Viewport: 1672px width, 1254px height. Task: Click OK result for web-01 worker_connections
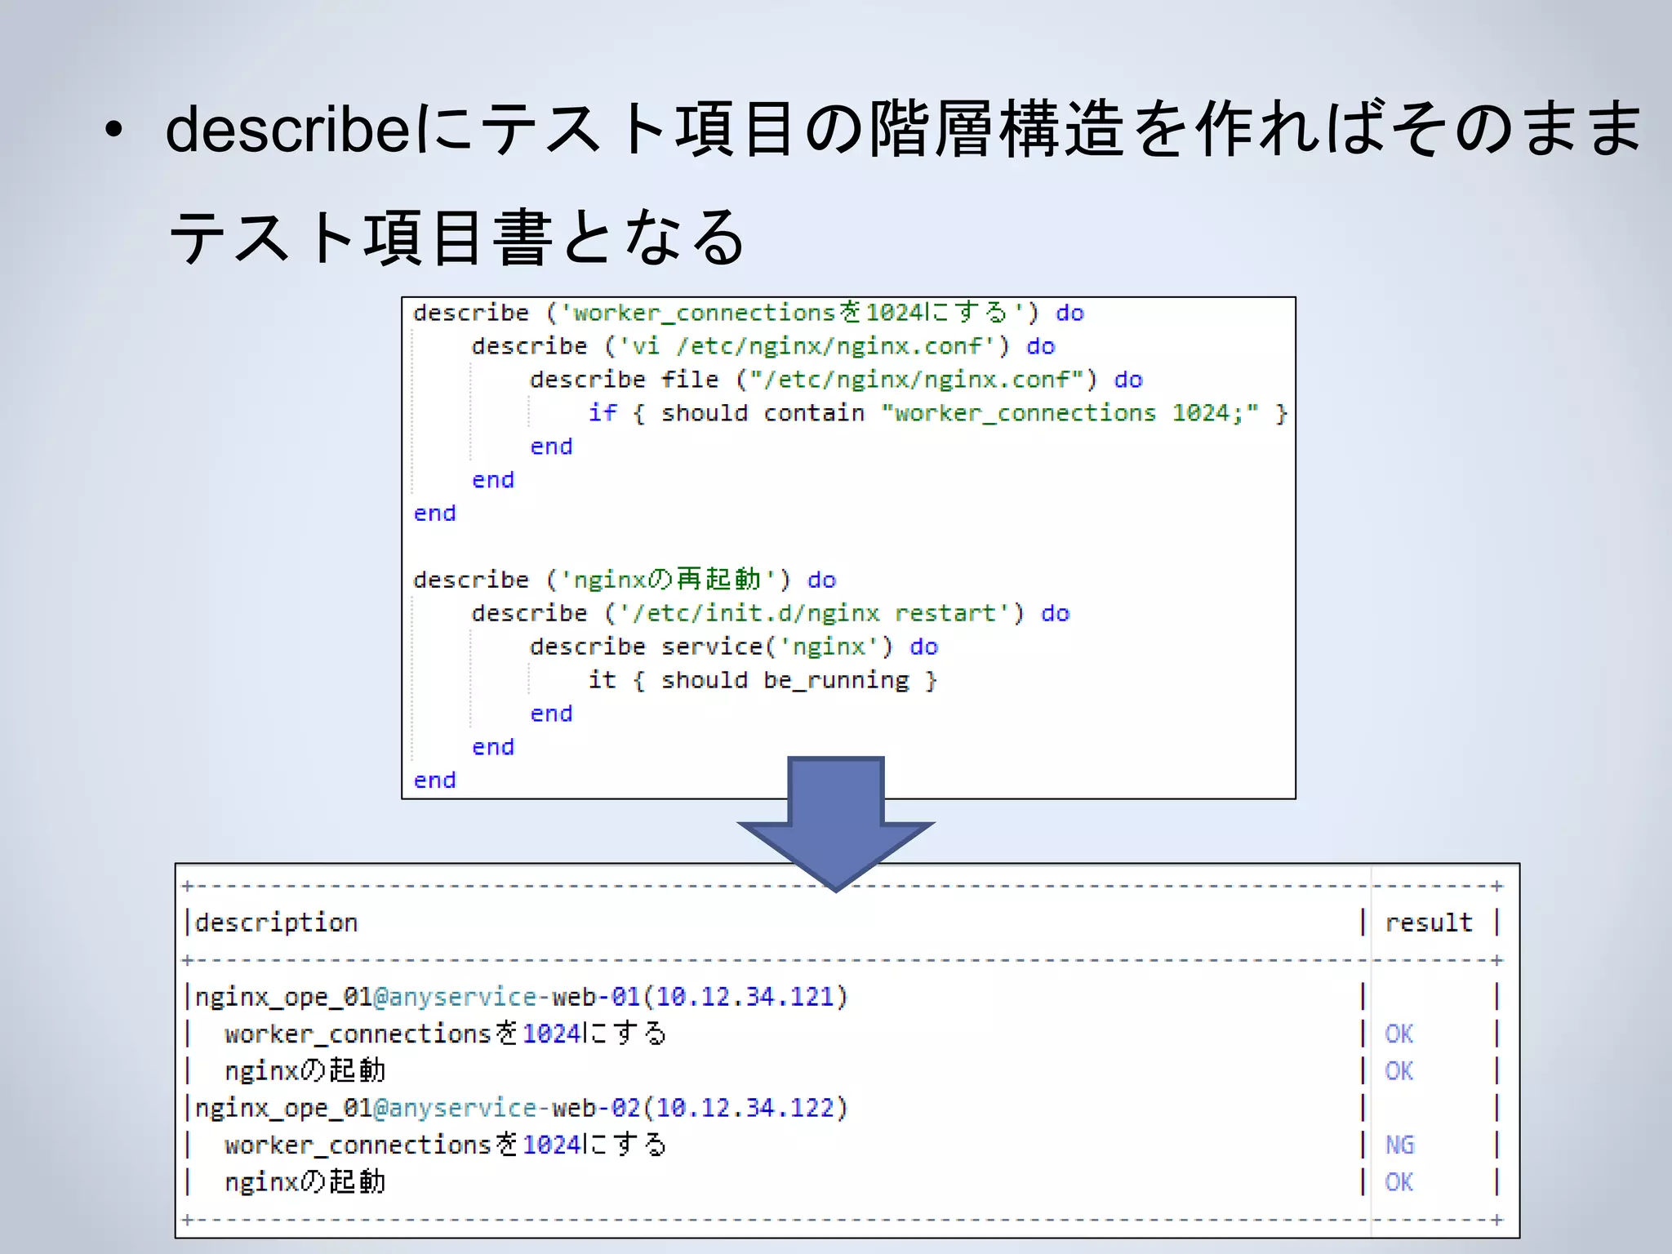point(1399,1034)
